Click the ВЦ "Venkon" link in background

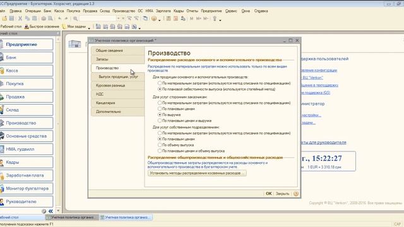[312, 78]
